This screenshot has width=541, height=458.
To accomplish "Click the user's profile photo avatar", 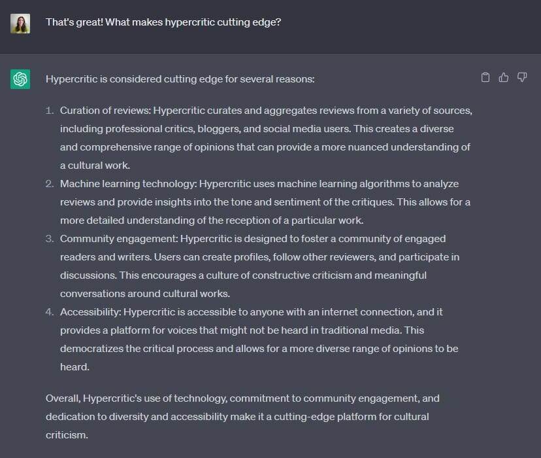I will tap(20, 24).
